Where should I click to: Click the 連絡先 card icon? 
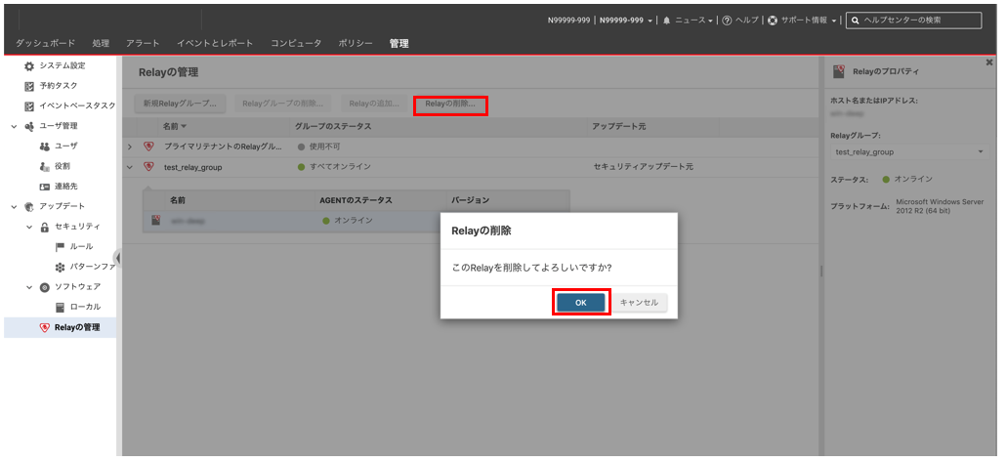pyautogui.click(x=44, y=187)
